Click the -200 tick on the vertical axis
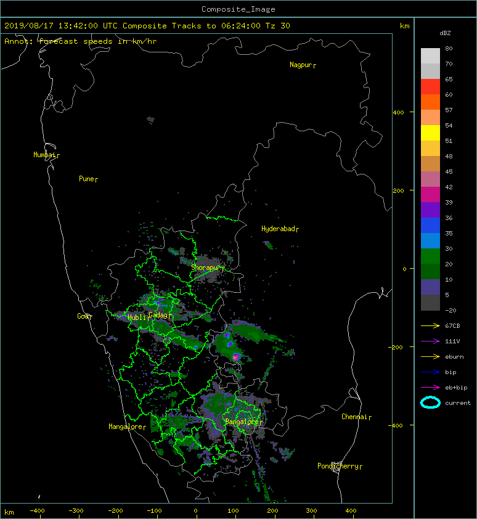The image size is (477, 519). 395,347
